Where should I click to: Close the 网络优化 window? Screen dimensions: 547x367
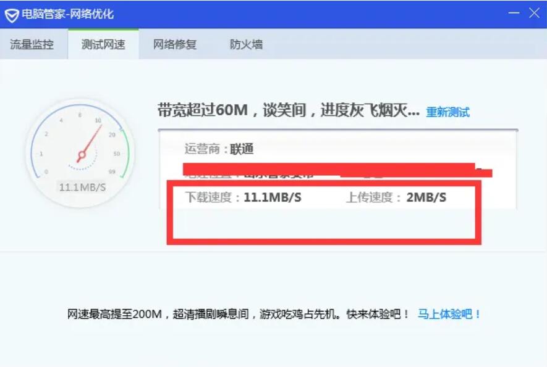pos(534,13)
